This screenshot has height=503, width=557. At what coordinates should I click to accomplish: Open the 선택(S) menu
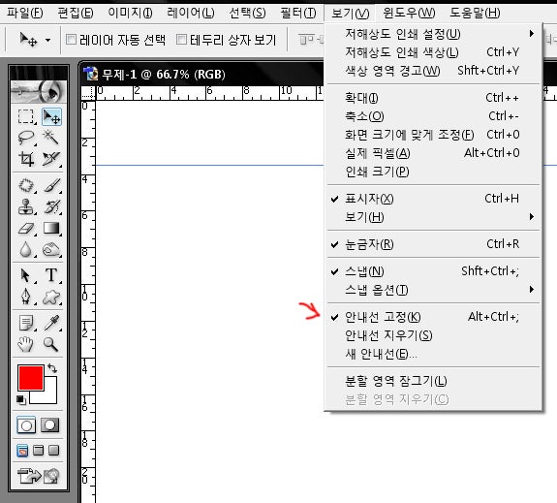coord(247,14)
